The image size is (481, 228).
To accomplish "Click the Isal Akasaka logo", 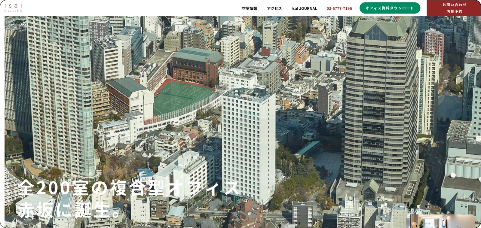I will [x=13, y=8].
